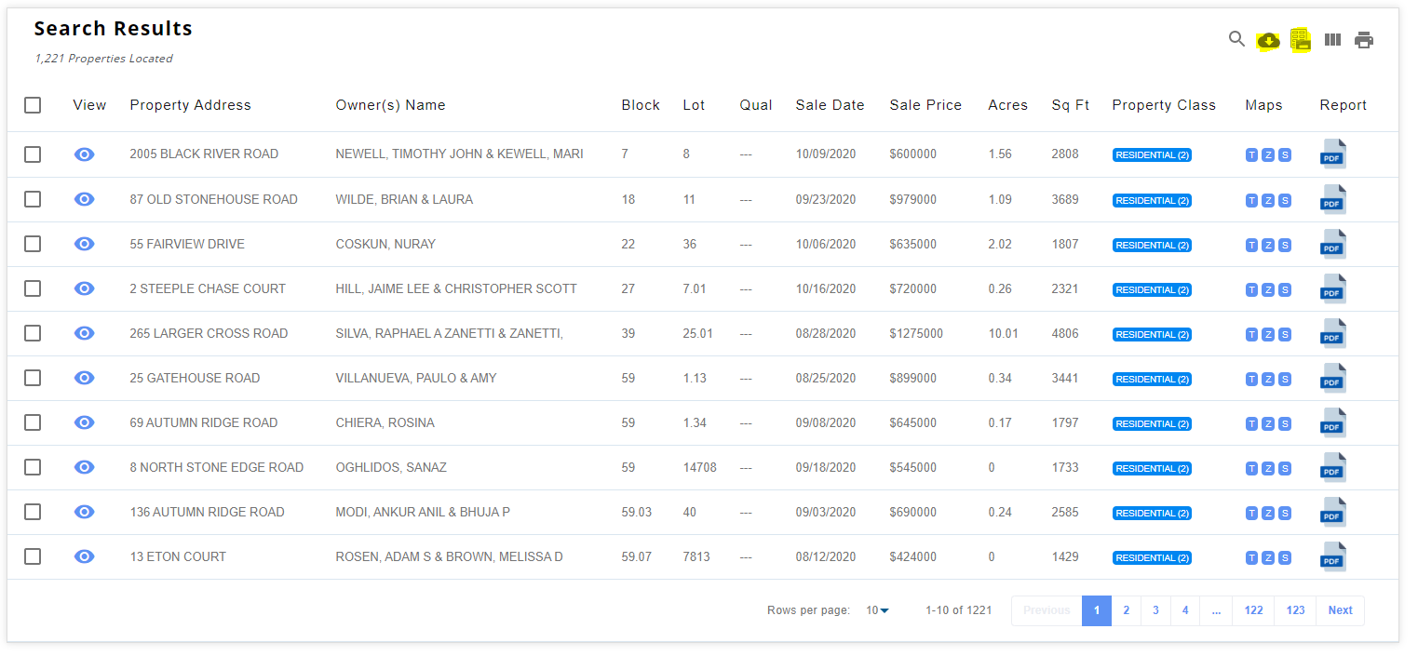The height and width of the screenshot is (656, 1418).
Task: Sort by Owner(s) Name column header
Action: click(391, 105)
